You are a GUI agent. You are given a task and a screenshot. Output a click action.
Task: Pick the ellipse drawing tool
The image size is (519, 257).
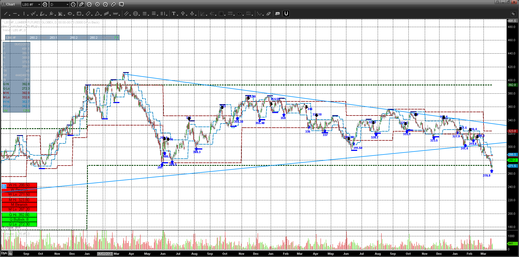70,14
